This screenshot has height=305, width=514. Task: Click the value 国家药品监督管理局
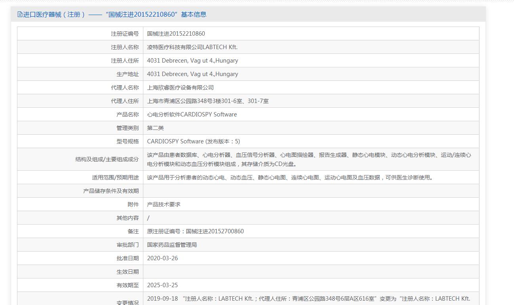tap(172, 245)
